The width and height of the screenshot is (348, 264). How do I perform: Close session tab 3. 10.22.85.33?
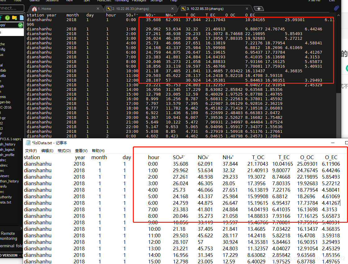(x=247, y=9)
